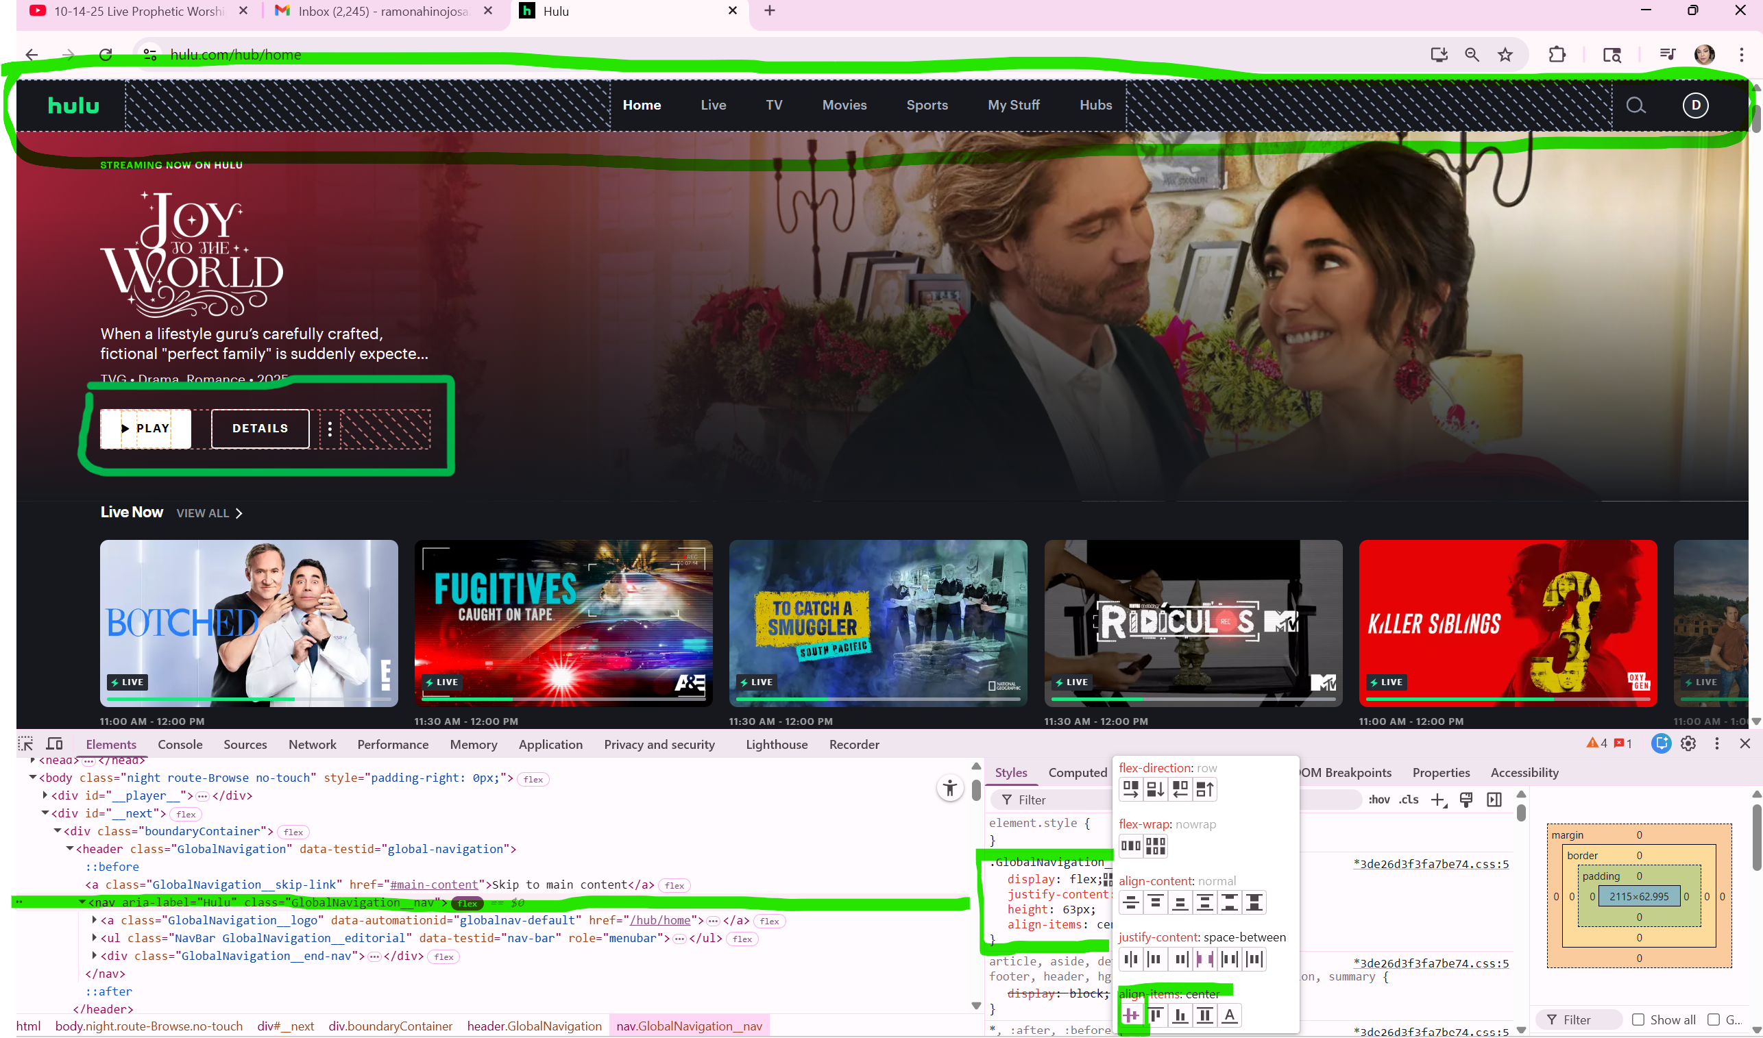Select the Inspect element tool in DevTools
This screenshot has width=1763, height=1038.
[25, 743]
